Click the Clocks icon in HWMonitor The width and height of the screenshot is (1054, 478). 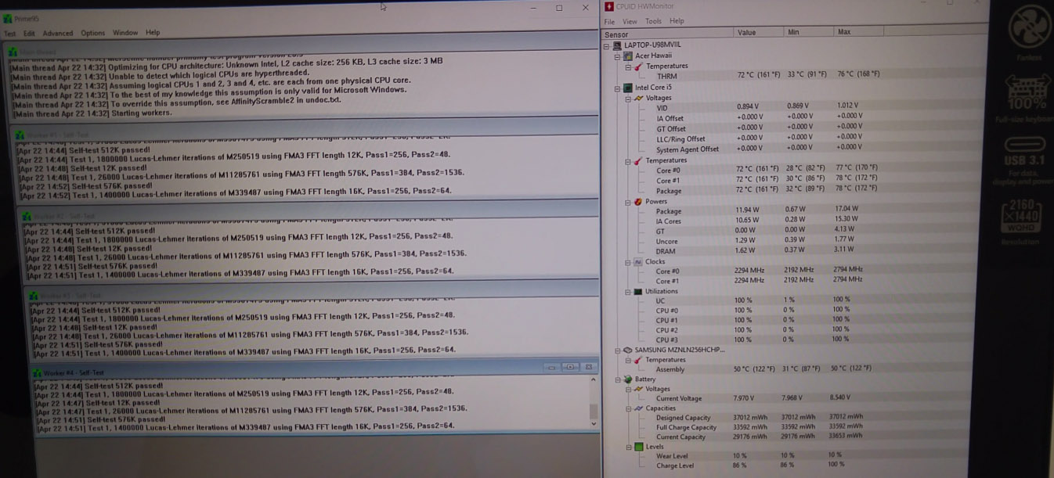coord(637,262)
